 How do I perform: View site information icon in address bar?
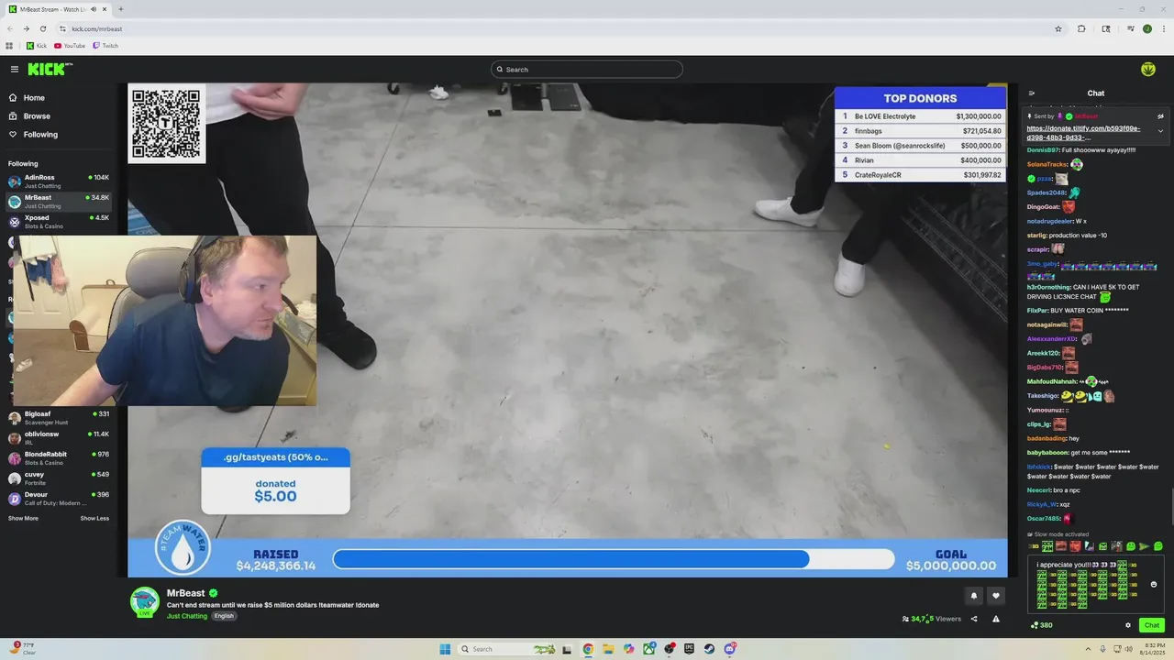point(61,28)
